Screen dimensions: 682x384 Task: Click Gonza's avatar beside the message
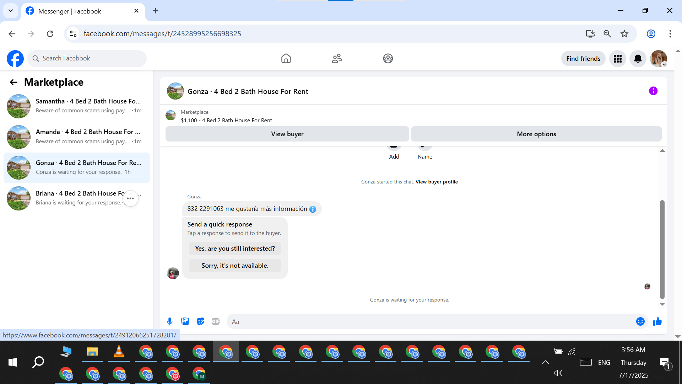coord(173,273)
